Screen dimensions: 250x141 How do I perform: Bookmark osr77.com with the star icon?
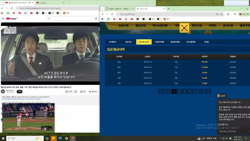(221, 14)
